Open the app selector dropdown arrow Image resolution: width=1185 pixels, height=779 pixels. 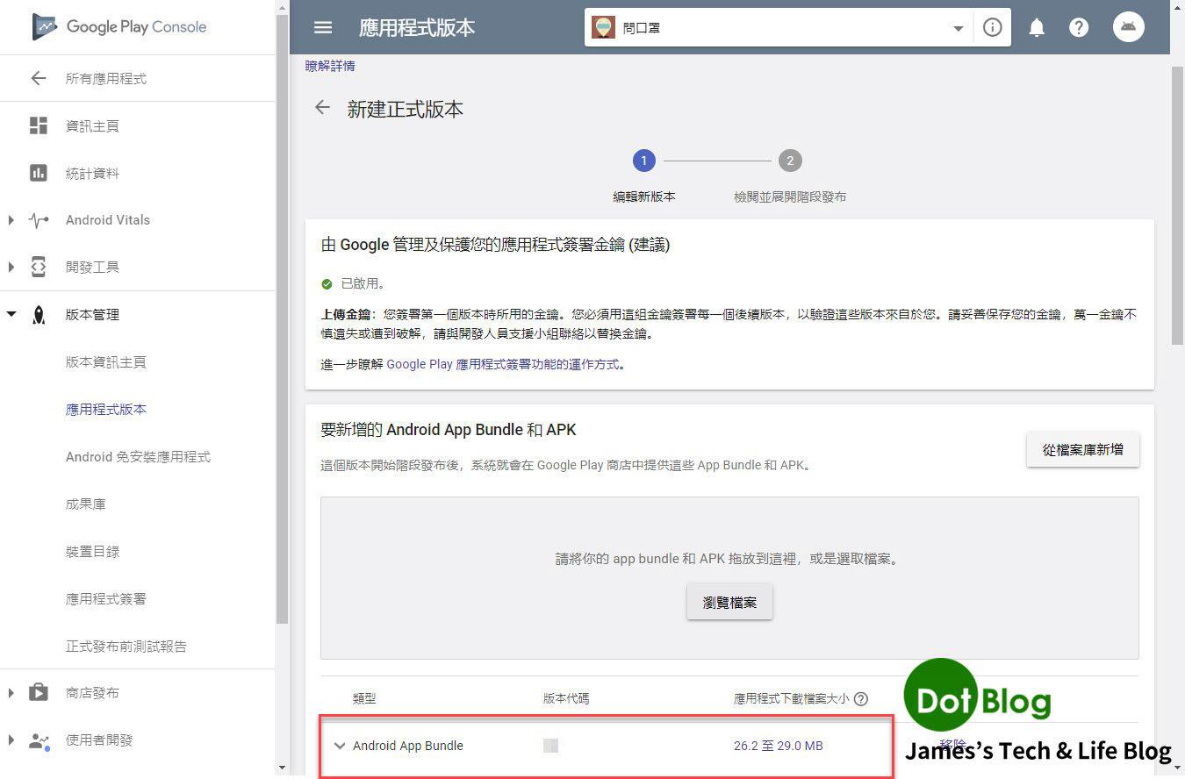coord(958,28)
